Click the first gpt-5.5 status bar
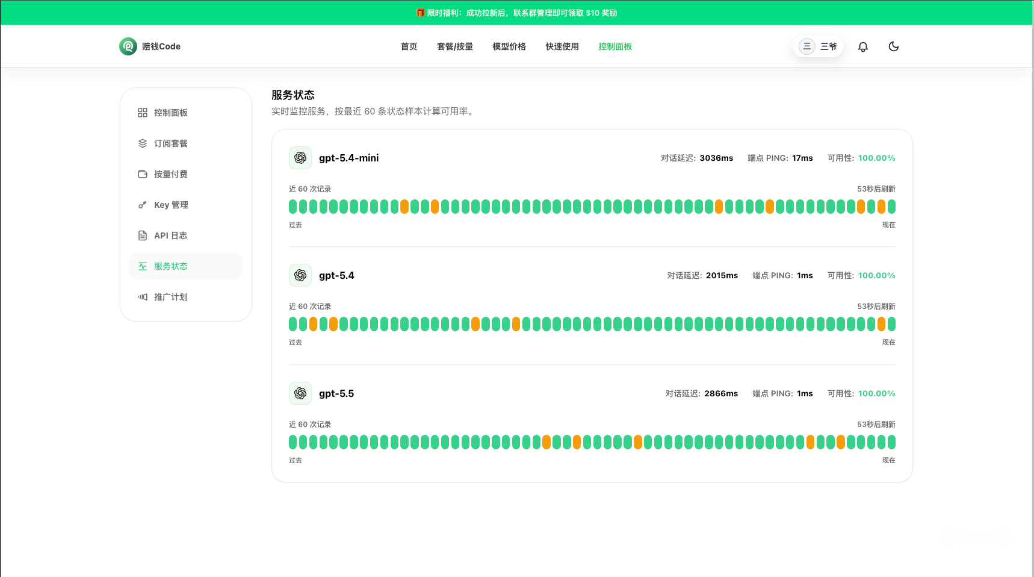The image size is (1034, 577). tap(293, 442)
